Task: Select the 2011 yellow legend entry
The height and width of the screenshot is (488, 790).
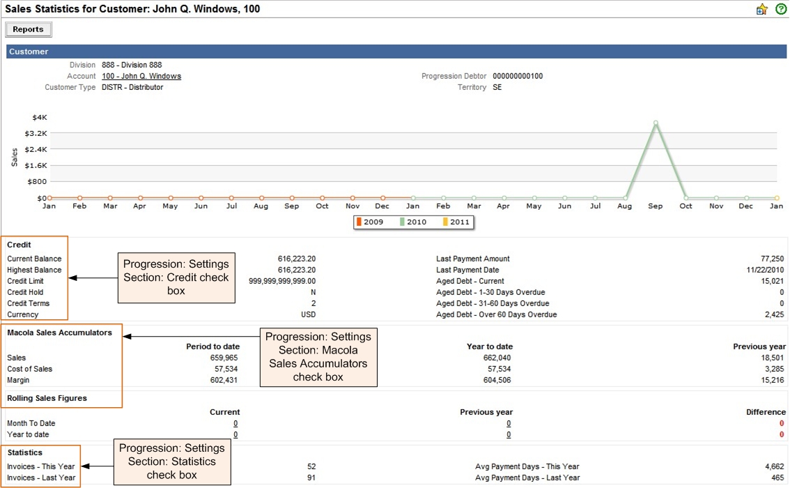Action: coord(456,222)
